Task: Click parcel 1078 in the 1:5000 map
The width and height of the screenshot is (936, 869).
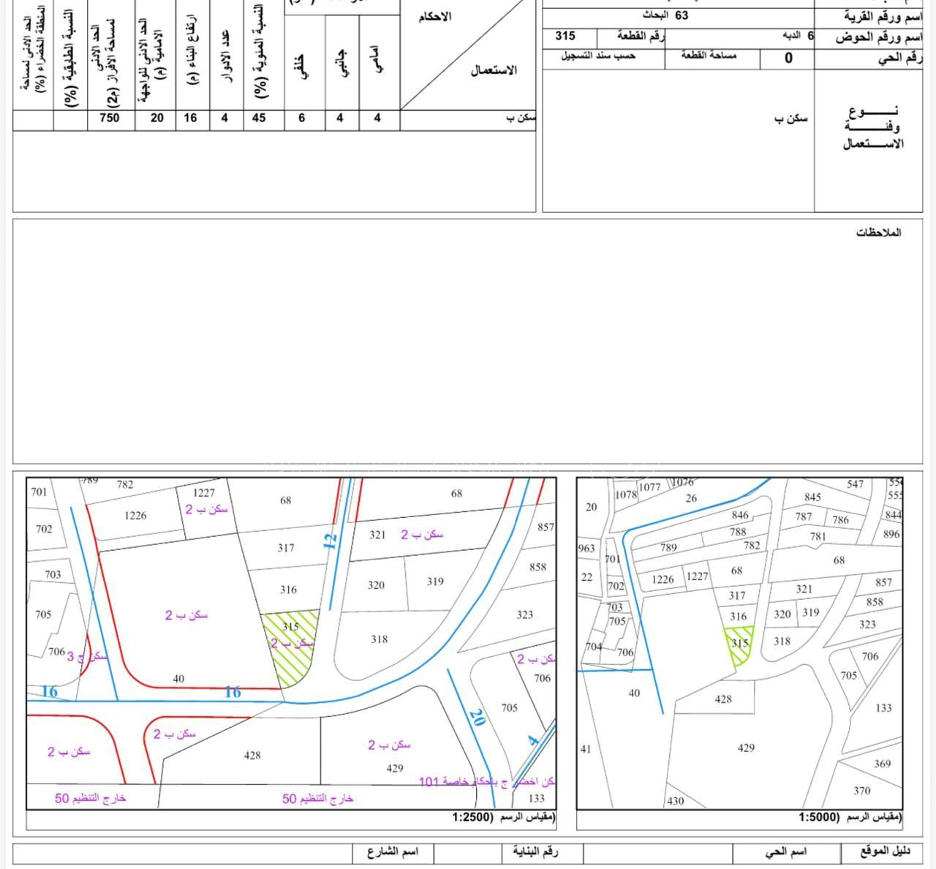Action: (626, 495)
